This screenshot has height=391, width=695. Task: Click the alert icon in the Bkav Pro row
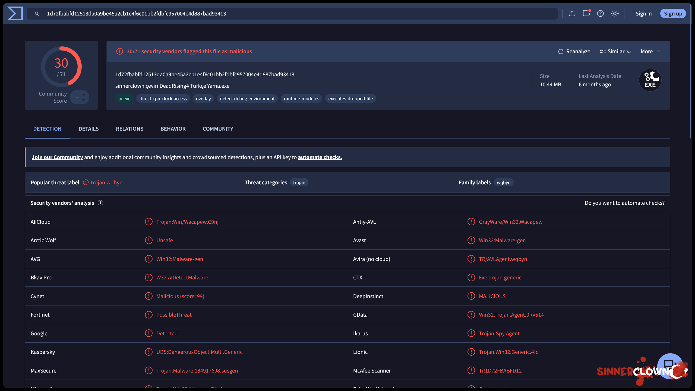click(x=149, y=278)
